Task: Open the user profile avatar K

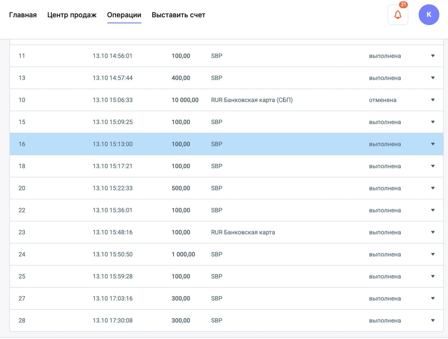Action: pyautogui.click(x=429, y=15)
